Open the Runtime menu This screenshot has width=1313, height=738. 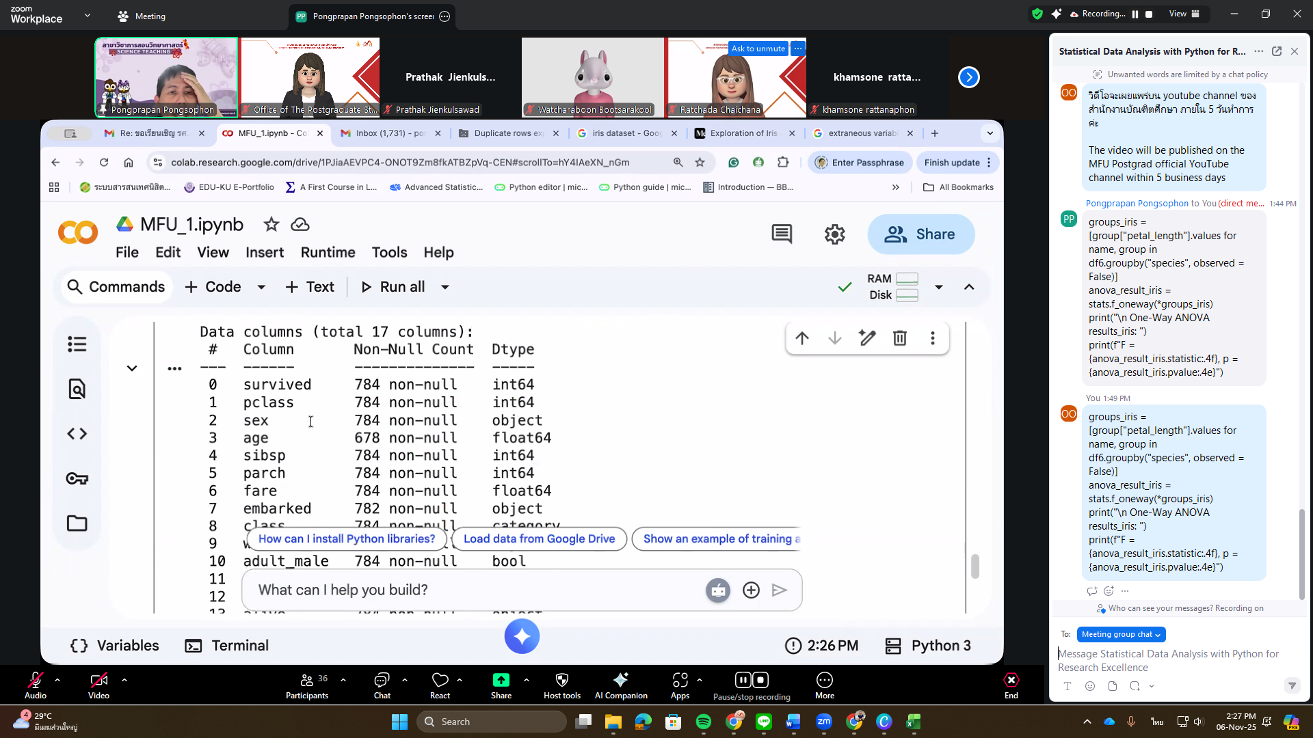coord(328,253)
